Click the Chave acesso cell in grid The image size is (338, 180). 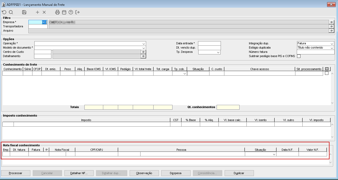click(x=259, y=74)
